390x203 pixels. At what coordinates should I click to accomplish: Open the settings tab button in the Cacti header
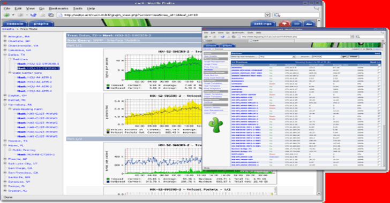[x=262, y=24]
